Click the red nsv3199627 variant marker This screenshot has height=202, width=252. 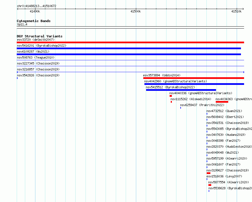point(208,173)
